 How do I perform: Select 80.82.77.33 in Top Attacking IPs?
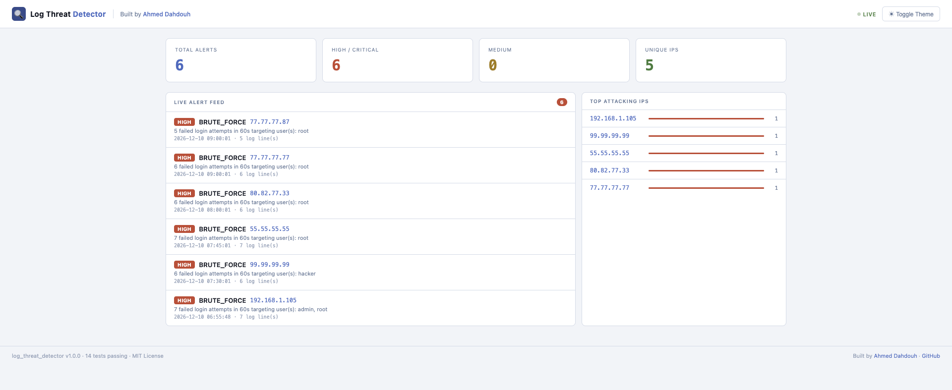(x=609, y=170)
